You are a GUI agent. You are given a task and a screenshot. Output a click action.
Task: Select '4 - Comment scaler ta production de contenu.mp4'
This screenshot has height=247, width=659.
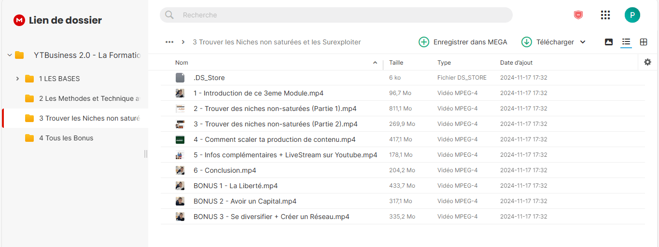coord(274,139)
